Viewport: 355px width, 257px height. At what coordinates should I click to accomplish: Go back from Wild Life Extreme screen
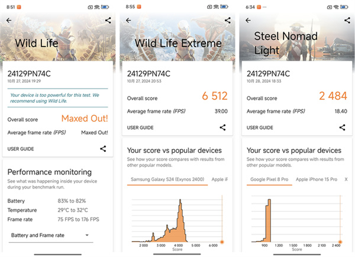click(128, 20)
